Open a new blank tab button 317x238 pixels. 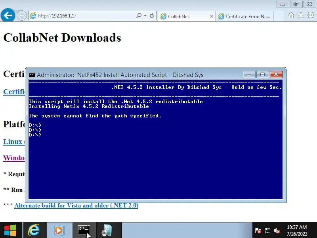279,16
